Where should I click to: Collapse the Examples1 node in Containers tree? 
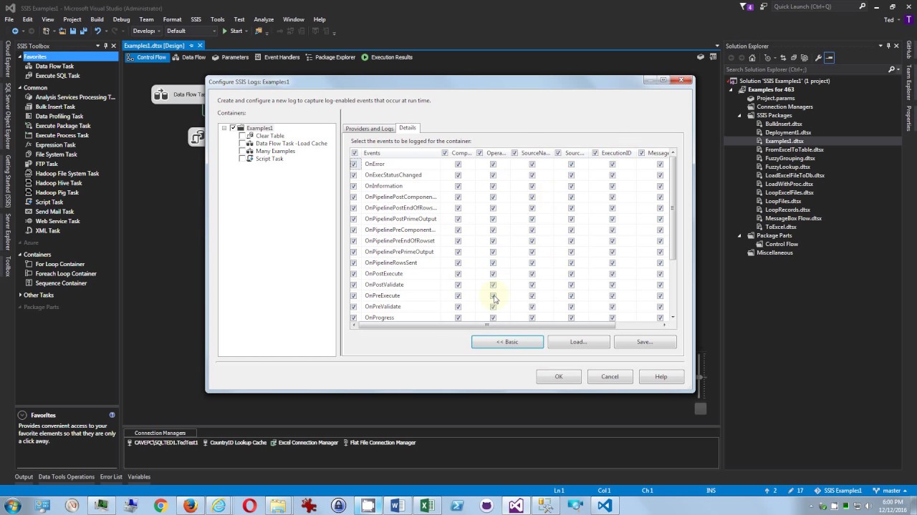[x=224, y=128]
